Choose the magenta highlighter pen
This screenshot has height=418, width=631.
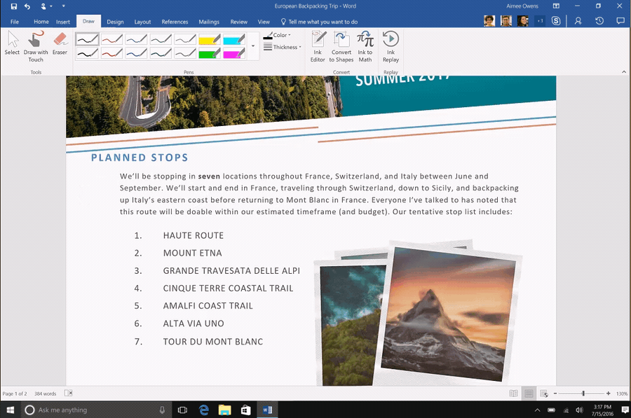pos(233,53)
